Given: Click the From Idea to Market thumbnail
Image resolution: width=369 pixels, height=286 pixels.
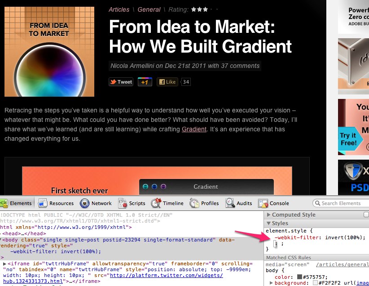Looking at the screenshot, I should pos(49,52).
